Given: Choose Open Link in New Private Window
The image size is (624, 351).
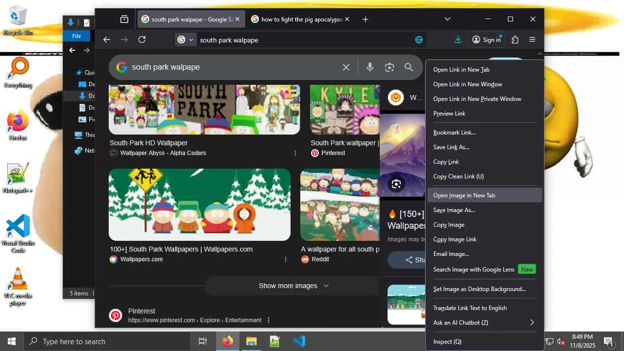Looking at the screenshot, I should 484,99.
